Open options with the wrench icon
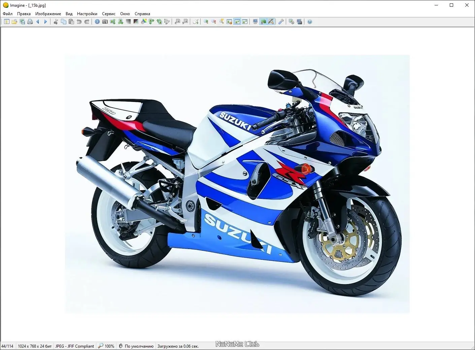This screenshot has width=475, height=350. [281, 22]
